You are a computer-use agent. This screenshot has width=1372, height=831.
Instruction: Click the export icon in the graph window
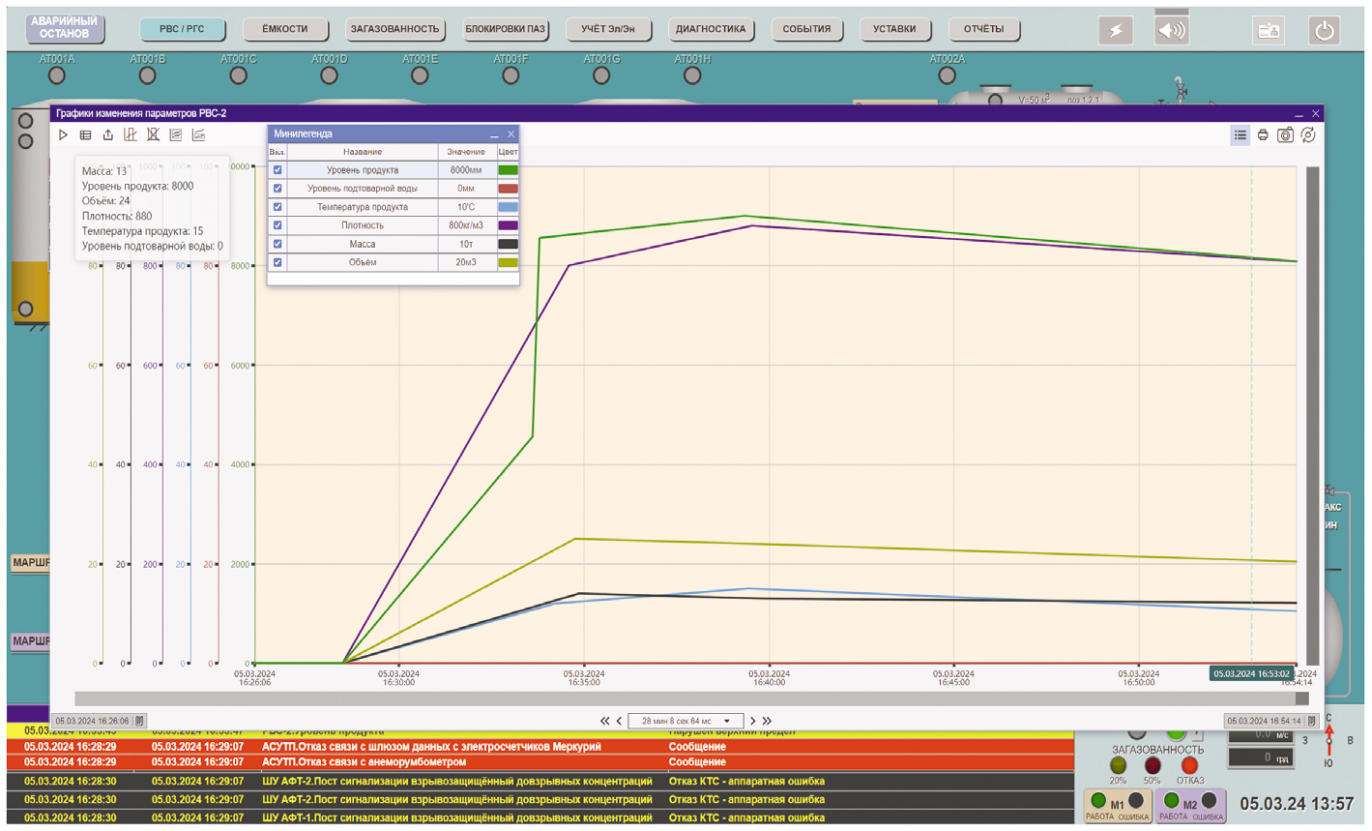[107, 134]
